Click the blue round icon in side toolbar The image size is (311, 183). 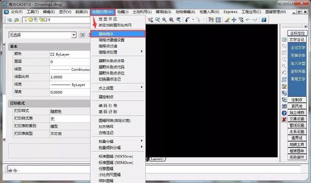click(284, 113)
